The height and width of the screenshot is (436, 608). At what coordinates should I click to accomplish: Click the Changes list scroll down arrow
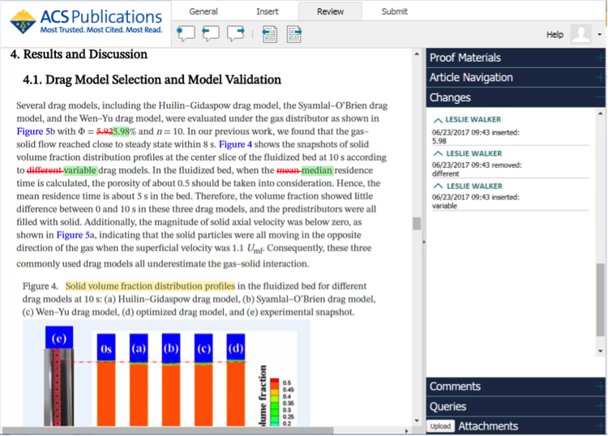click(x=600, y=351)
